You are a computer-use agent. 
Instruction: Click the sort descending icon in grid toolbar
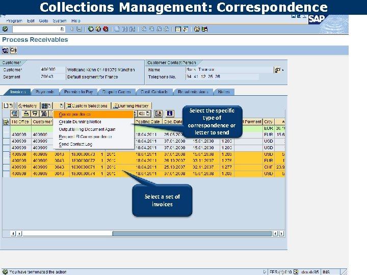point(35,114)
